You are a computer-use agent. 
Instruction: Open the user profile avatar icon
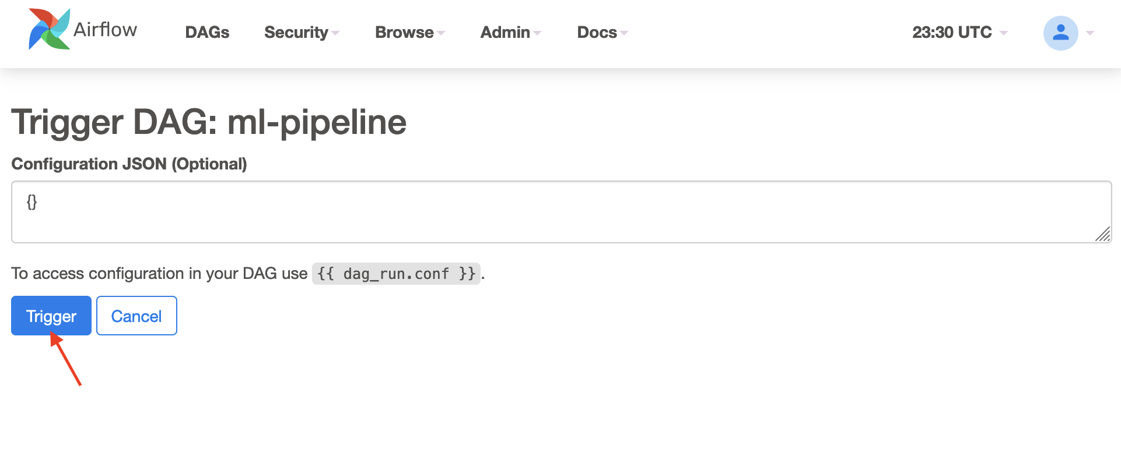1060,33
